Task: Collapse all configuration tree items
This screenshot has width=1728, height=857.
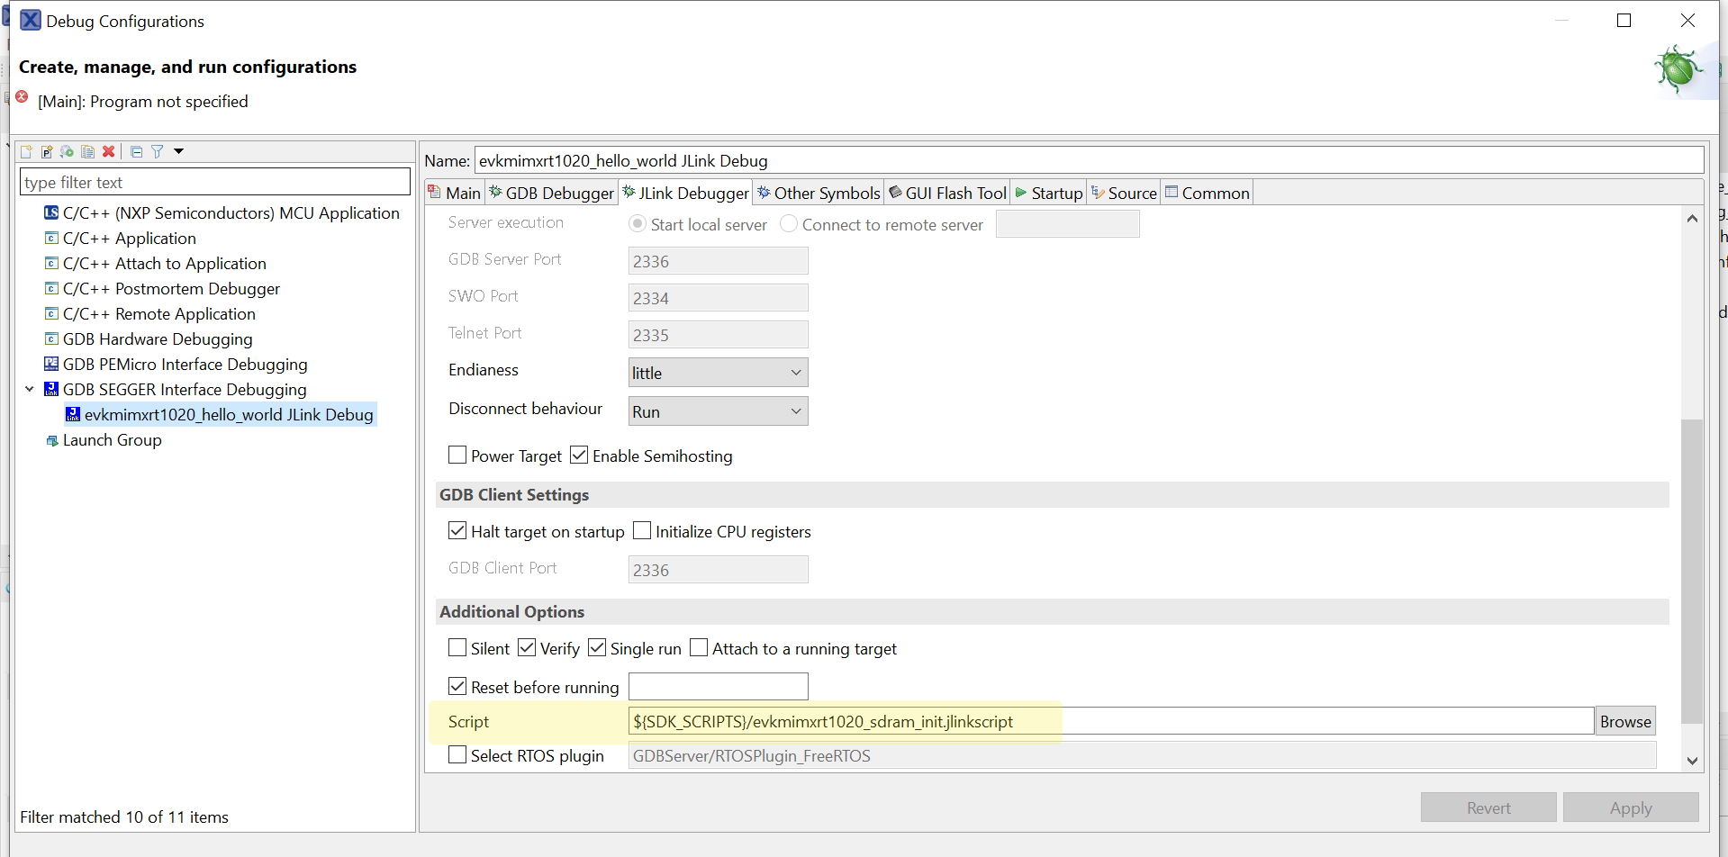Action: pyautogui.click(x=136, y=151)
